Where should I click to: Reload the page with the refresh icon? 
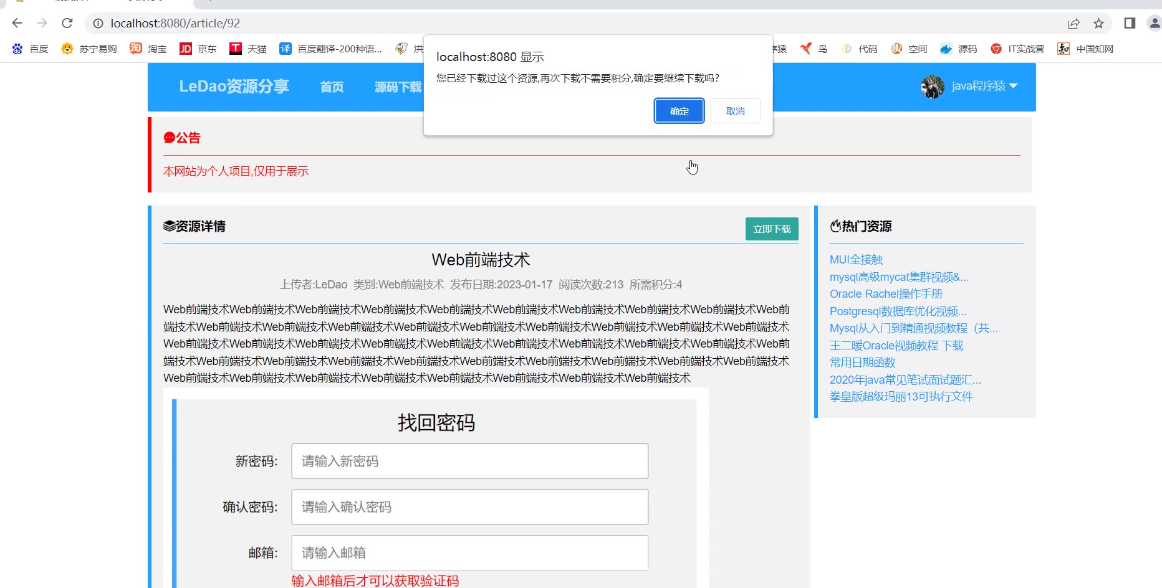(x=67, y=23)
